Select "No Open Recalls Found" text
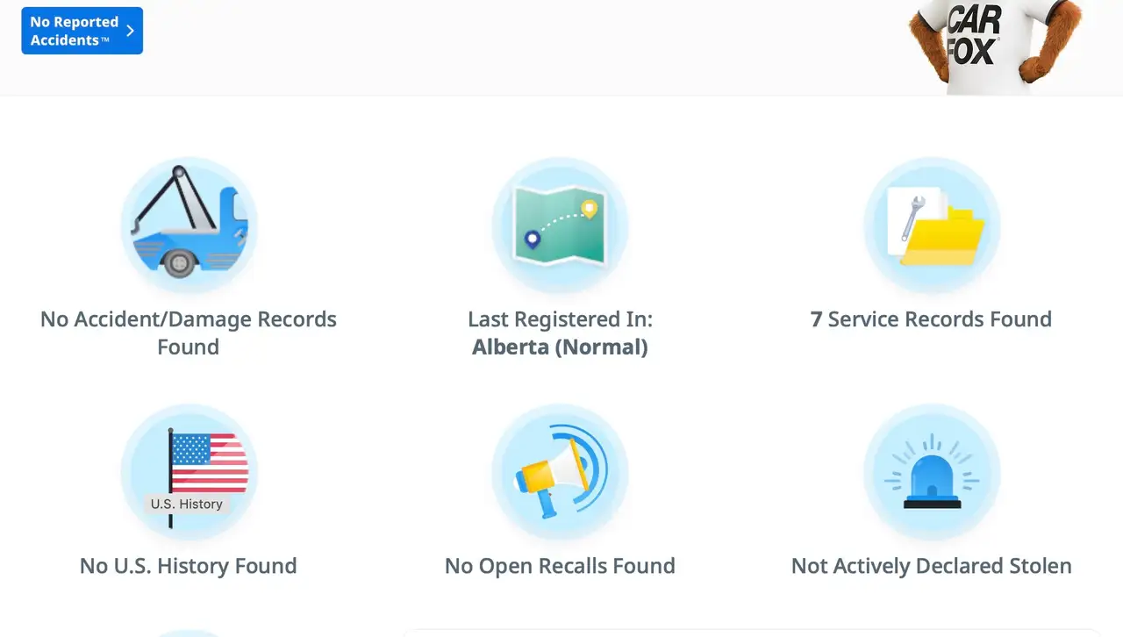The width and height of the screenshot is (1123, 637). pos(560,566)
